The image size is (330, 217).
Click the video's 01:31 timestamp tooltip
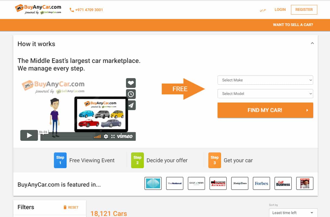click(x=43, y=132)
